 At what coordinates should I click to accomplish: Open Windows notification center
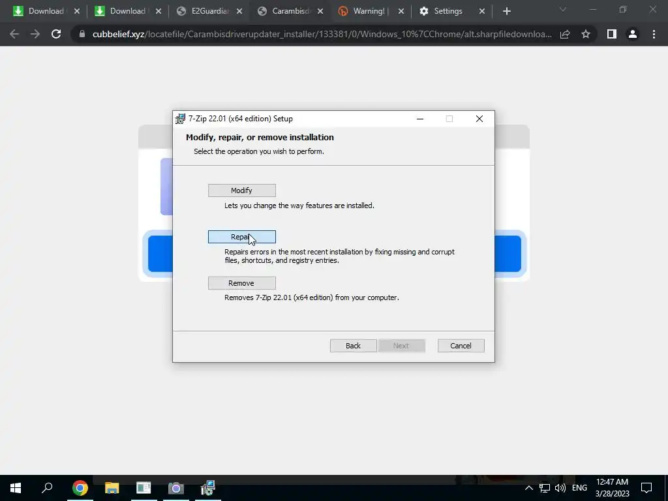pos(646,488)
